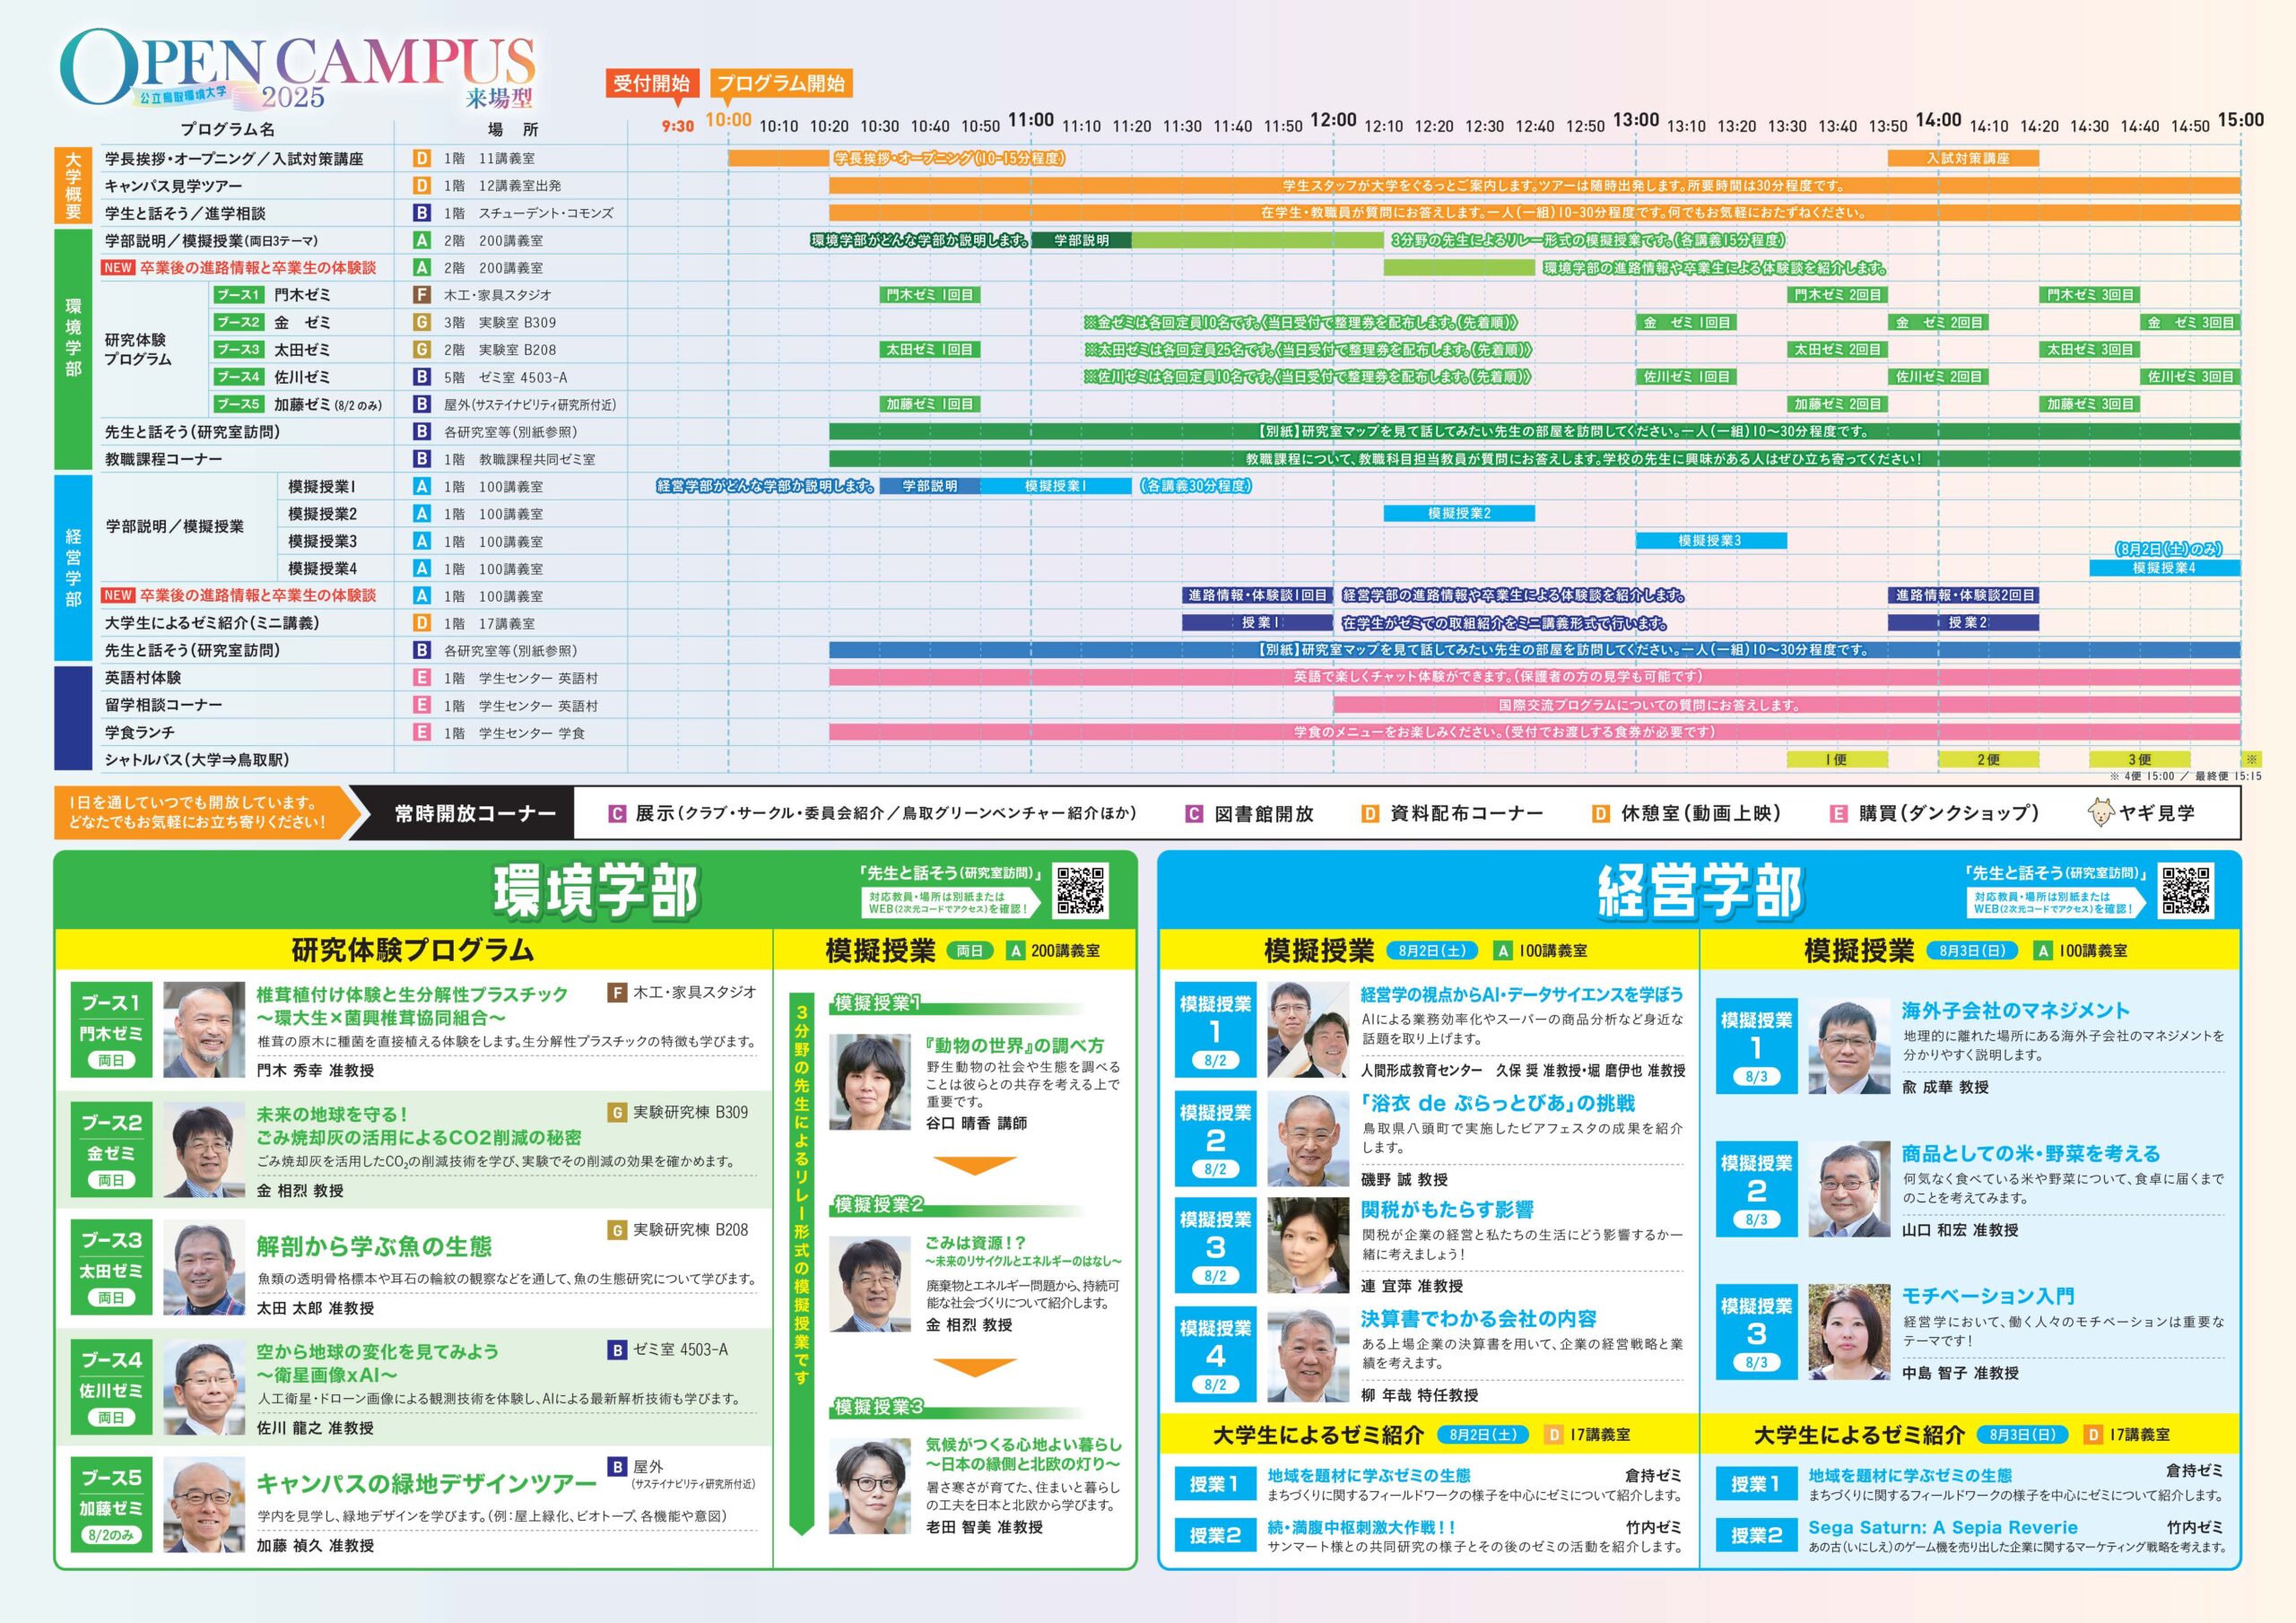This screenshot has height=1623, width=2296.
Task: Select the シャトルバス 3便 bar
Action: point(2139,759)
